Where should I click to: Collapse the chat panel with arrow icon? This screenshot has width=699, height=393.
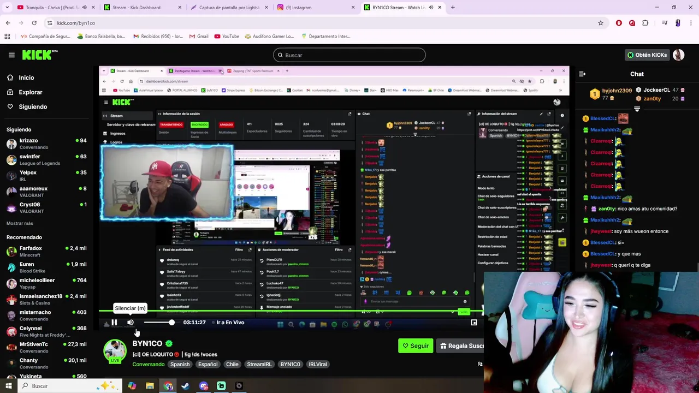(582, 74)
